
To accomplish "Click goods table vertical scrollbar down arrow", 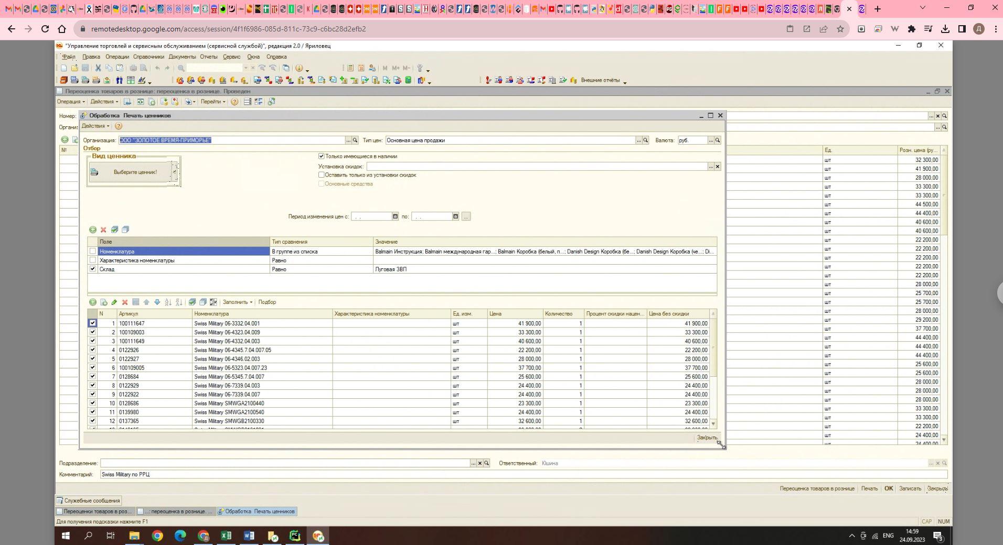I will point(713,423).
